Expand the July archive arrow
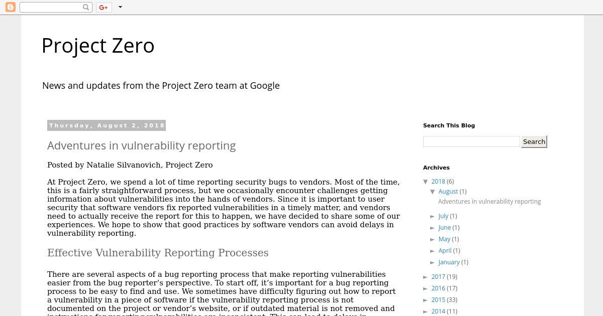This screenshot has width=603, height=316. click(433, 216)
